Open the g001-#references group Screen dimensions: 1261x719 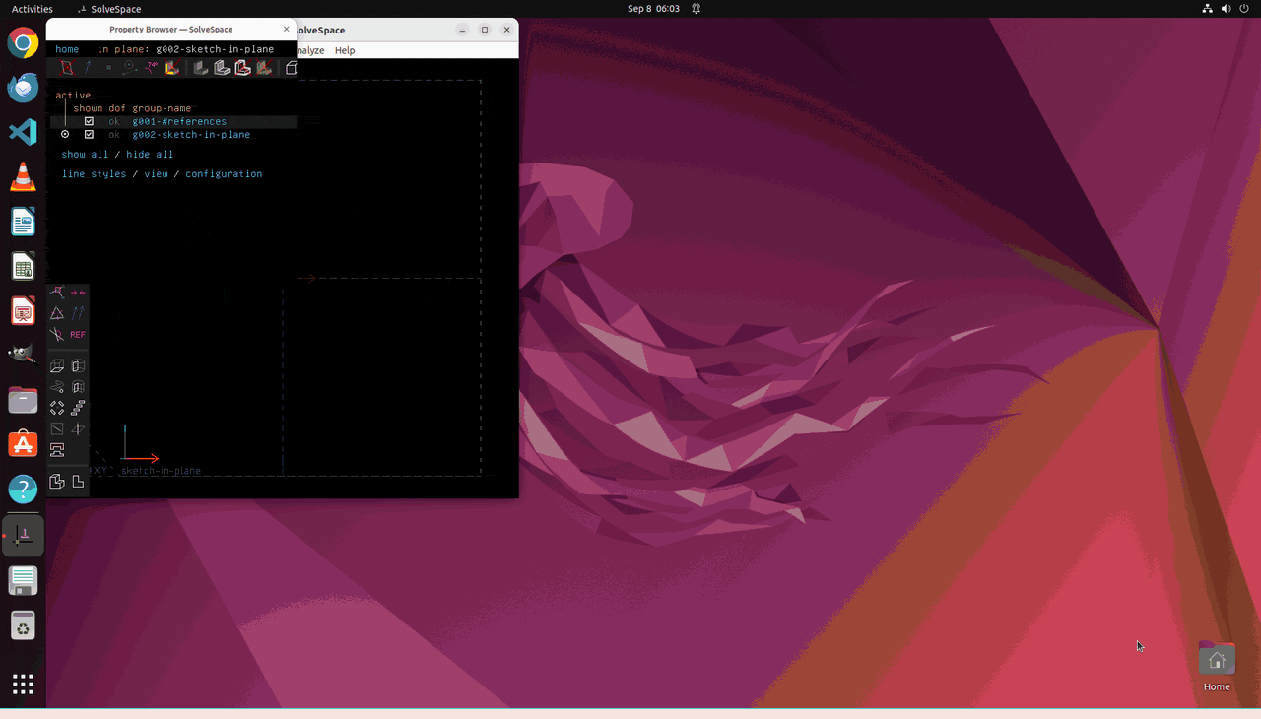pos(179,122)
